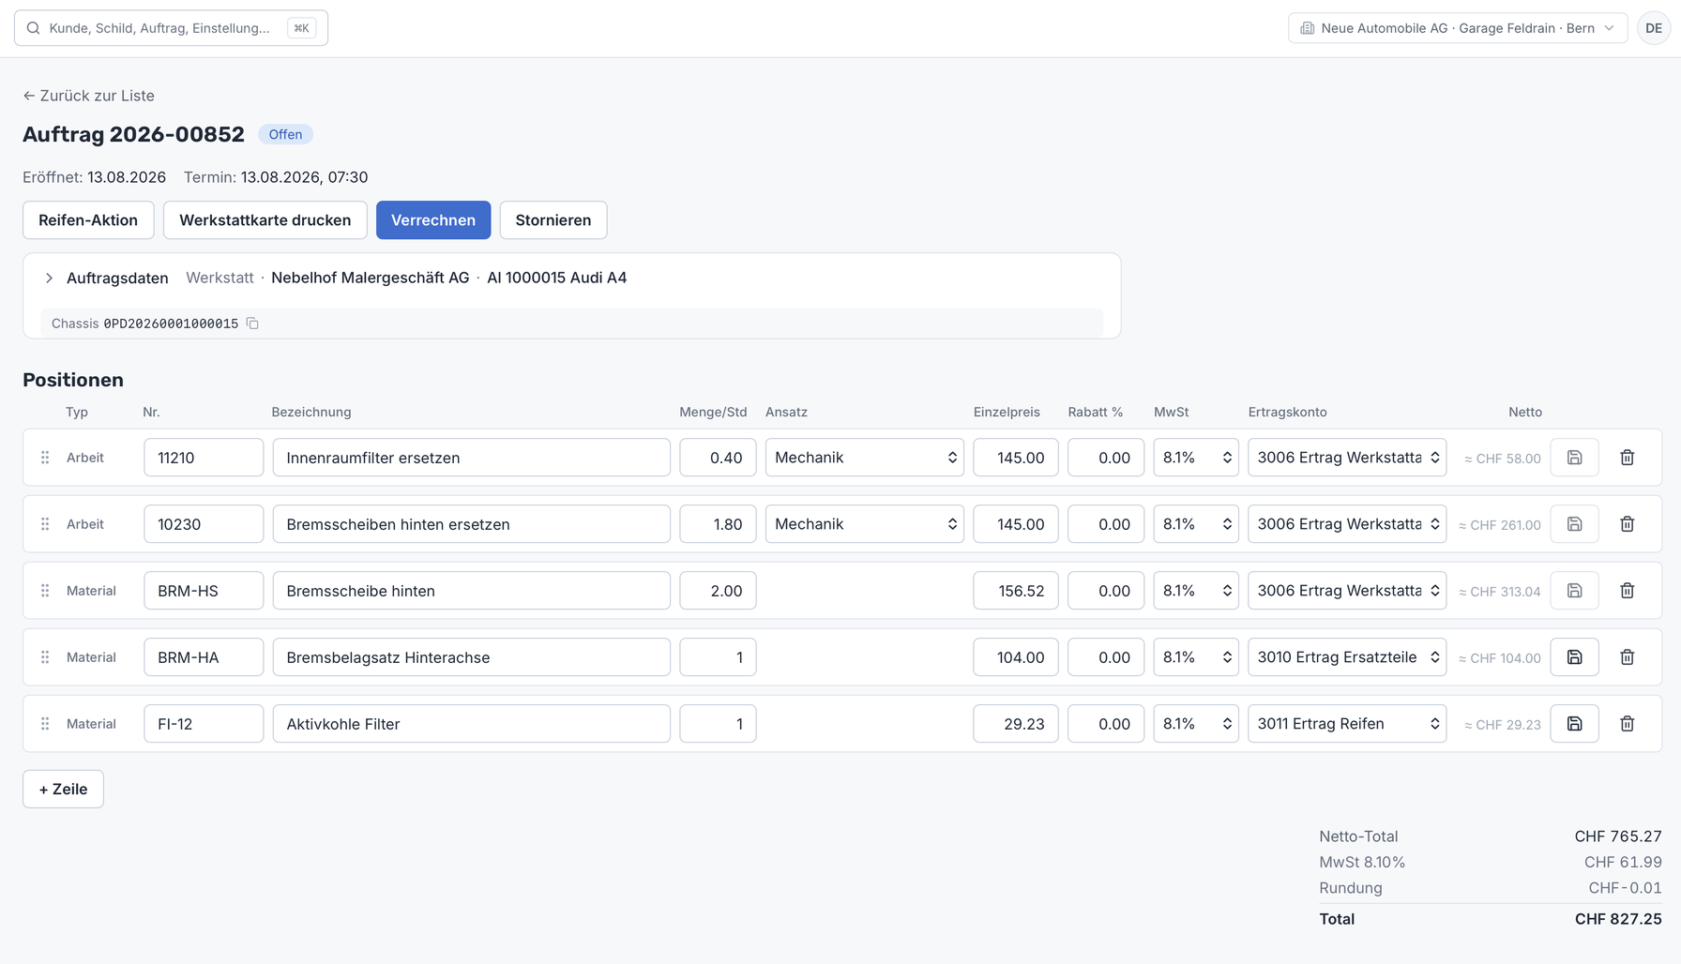This screenshot has width=1681, height=964.
Task: Save the Bremsbelagsatz Hinterachse row
Action: [1575, 657]
